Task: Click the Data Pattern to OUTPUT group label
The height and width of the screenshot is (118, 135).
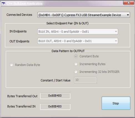Action: pos(68,51)
